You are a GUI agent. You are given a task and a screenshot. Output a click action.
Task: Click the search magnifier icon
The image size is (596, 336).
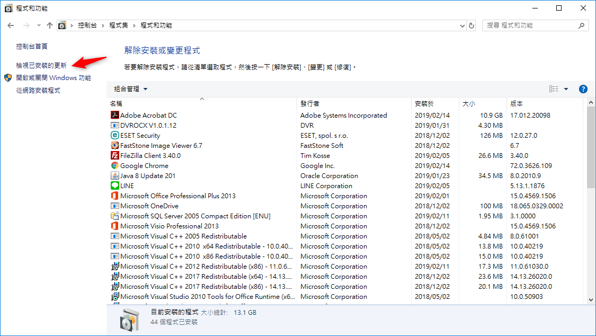(x=581, y=25)
